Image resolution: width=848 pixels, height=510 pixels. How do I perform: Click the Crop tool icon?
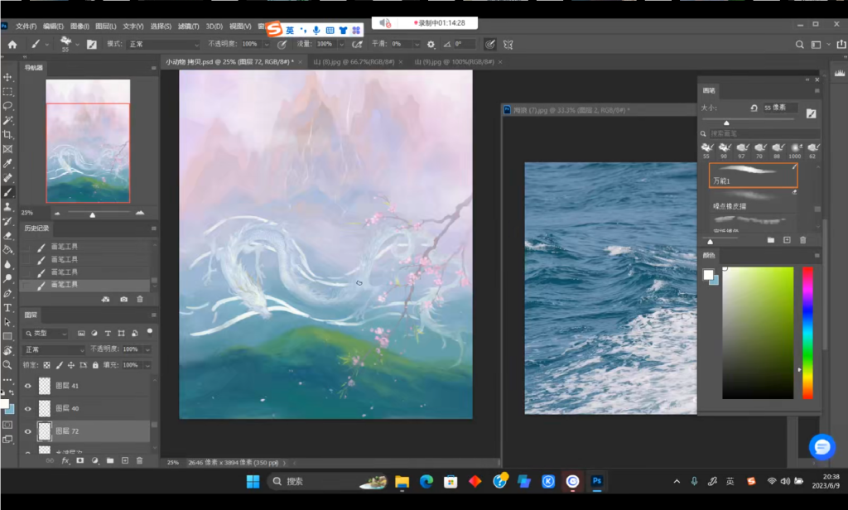[7, 134]
